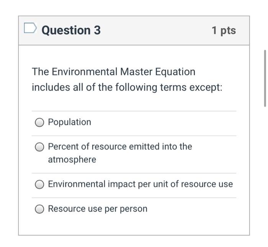Pick the "Resource use per person" radio button
This screenshot has width=268, height=247.
click(40, 209)
